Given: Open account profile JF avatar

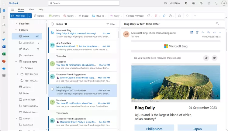Looking at the screenshot, I should (224, 3).
